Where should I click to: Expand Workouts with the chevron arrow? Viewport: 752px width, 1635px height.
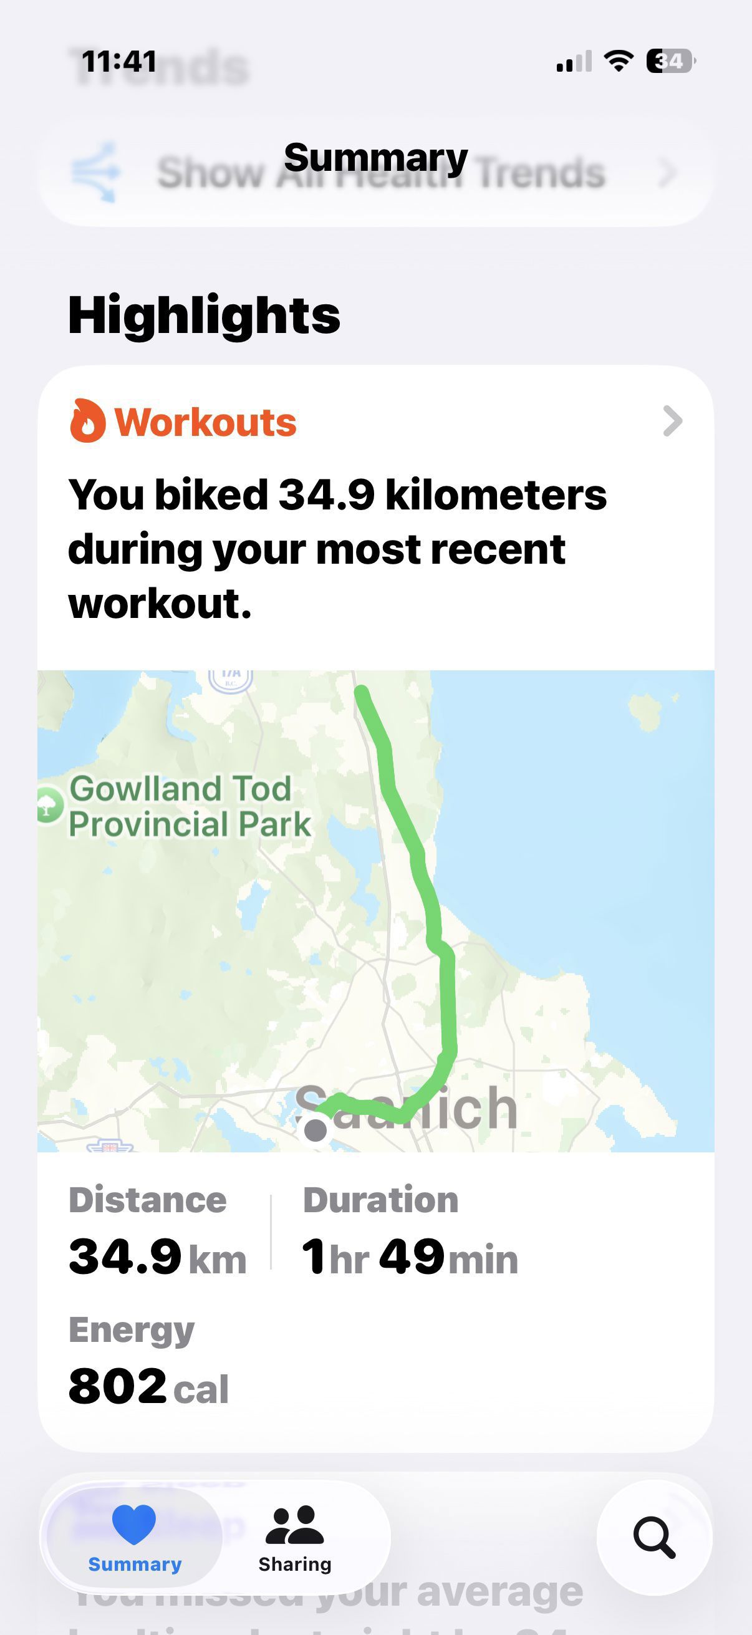[x=672, y=421]
